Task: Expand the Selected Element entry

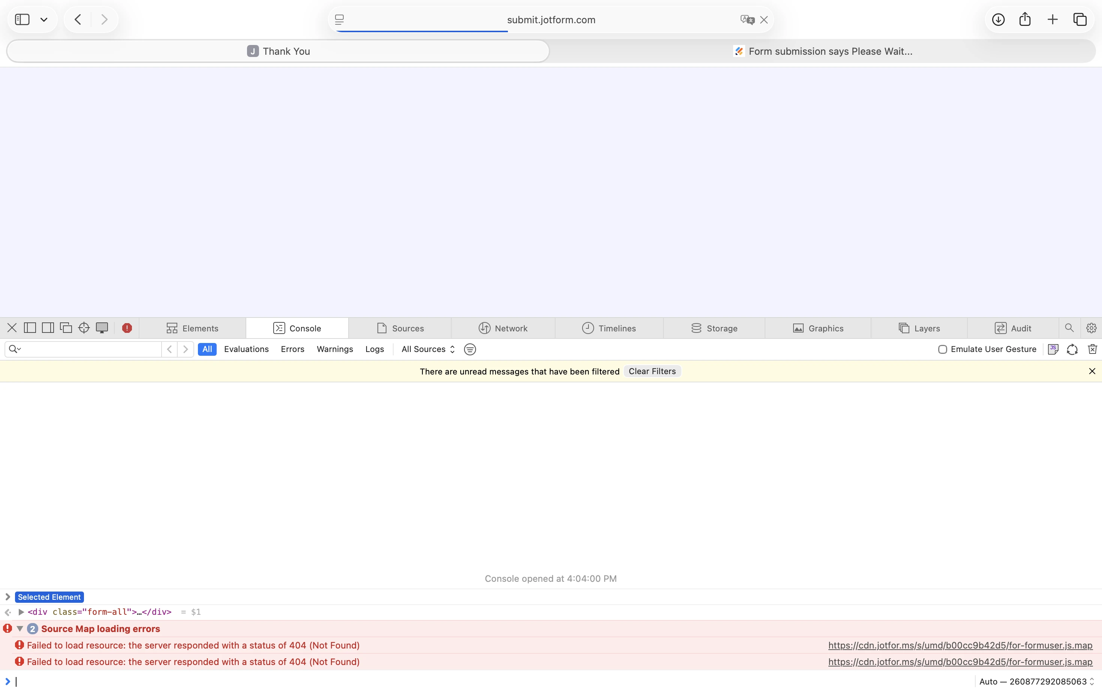Action: 8,597
